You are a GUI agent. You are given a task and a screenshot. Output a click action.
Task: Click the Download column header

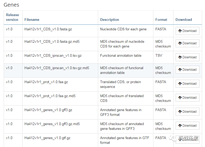(x=184, y=20)
